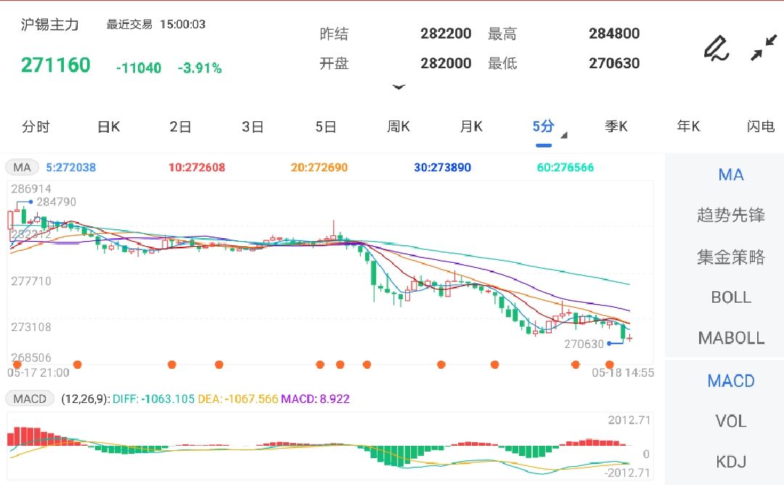Switch sub-chart to KDJ indicator
The image size is (784, 485).
(730, 462)
